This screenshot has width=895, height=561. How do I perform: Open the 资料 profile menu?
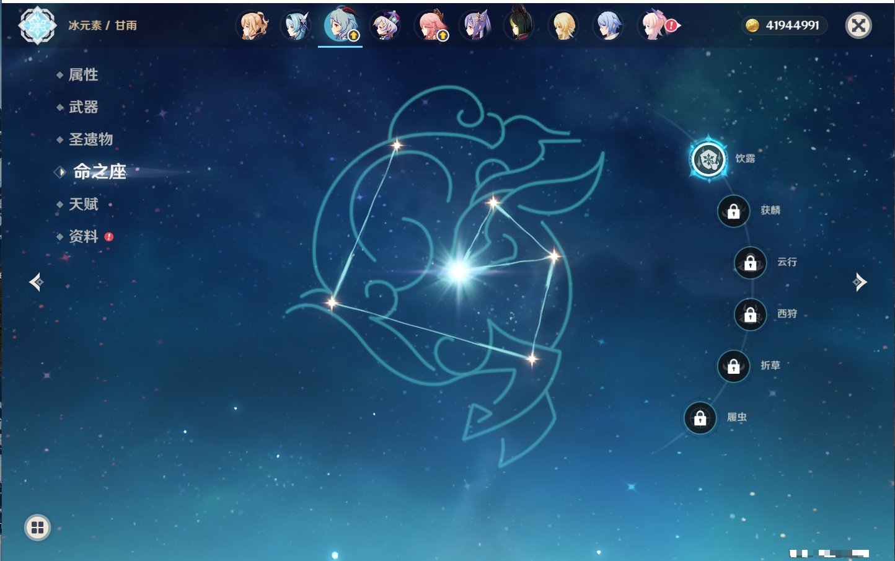[x=83, y=236]
